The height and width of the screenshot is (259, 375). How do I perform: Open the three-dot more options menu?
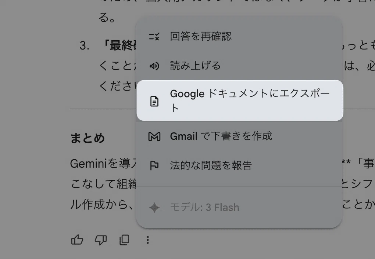pos(148,240)
